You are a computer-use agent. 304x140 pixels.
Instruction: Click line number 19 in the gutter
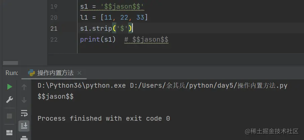click(x=54, y=7)
